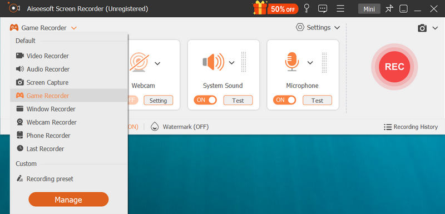Image resolution: width=445 pixels, height=214 pixels.
Task: Select Video Recorder from the menu
Action: [68, 56]
